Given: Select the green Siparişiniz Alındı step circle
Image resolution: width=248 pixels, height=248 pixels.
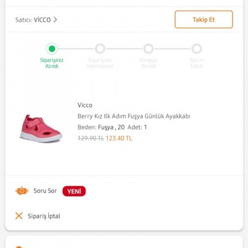Looking at the screenshot, I should pyautogui.click(x=52, y=49).
